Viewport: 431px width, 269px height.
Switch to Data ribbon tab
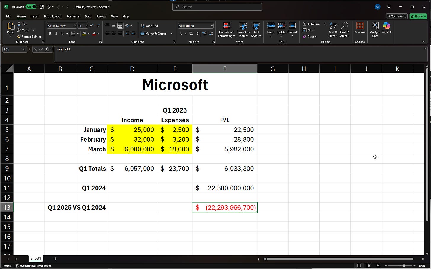(88, 16)
